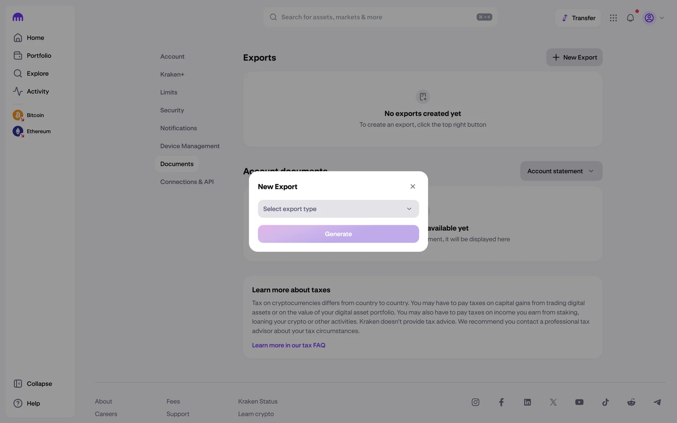The image size is (677, 423).
Task: Open the apps grid menu
Action: (613, 18)
